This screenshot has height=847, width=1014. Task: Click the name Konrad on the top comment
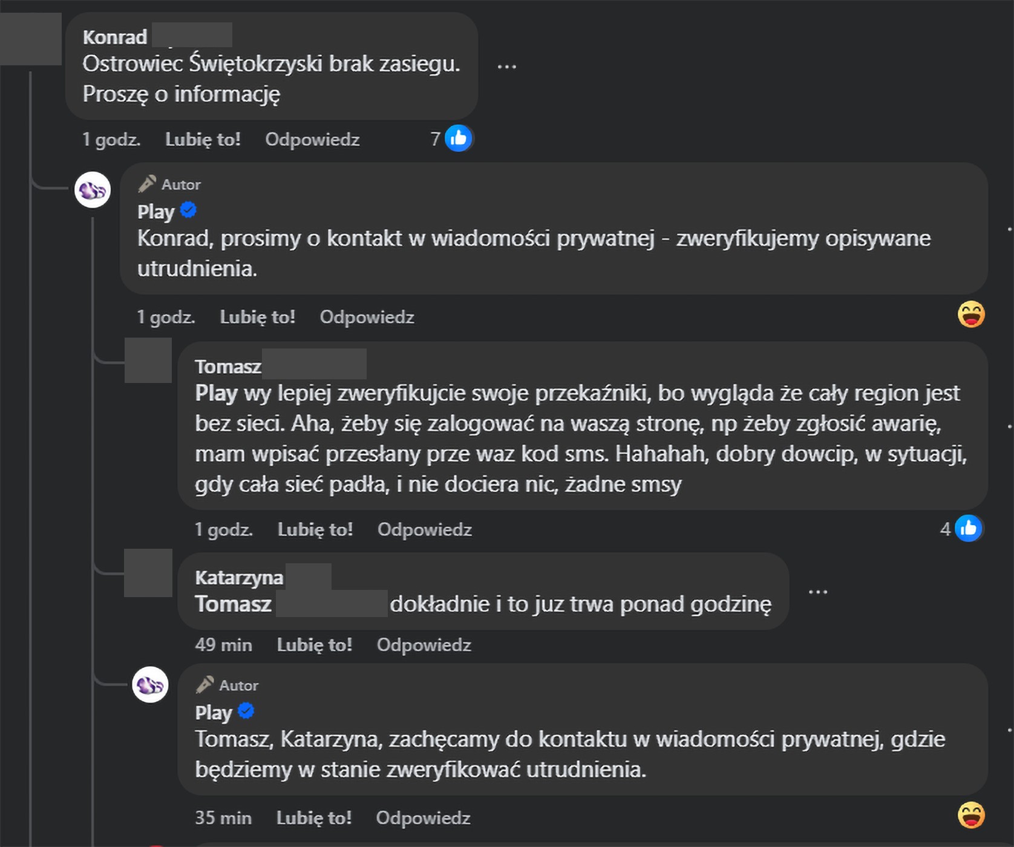(x=114, y=36)
